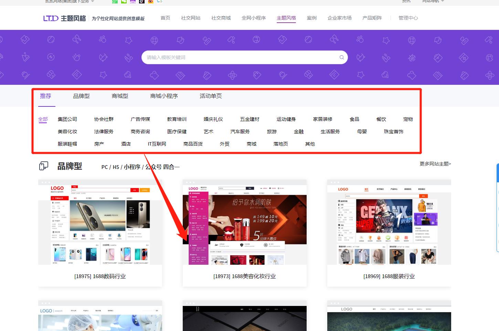499x331 pixels.
Task: Expand the 网站导航 dropdown arrow
Action: pyautogui.click(x=443, y=1)
